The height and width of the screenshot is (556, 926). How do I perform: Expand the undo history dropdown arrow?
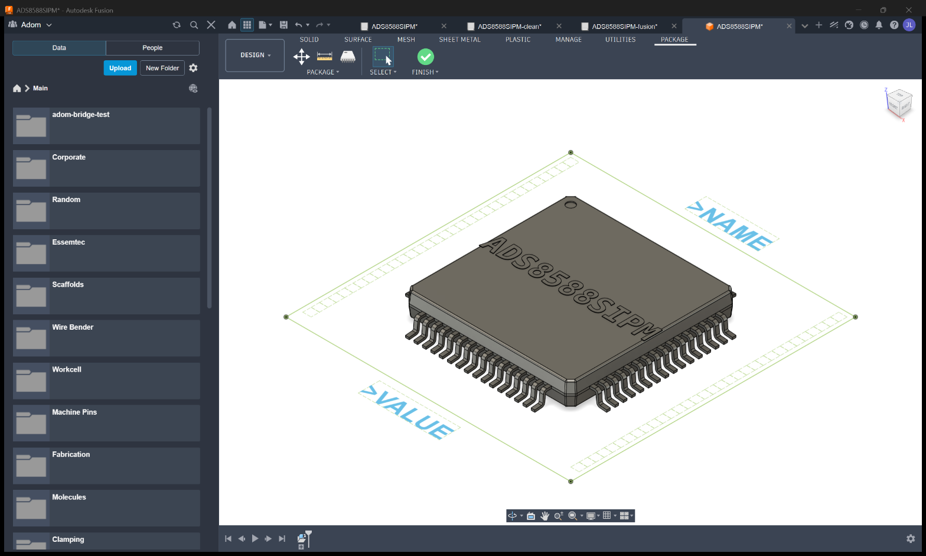[x=308, y=25]
